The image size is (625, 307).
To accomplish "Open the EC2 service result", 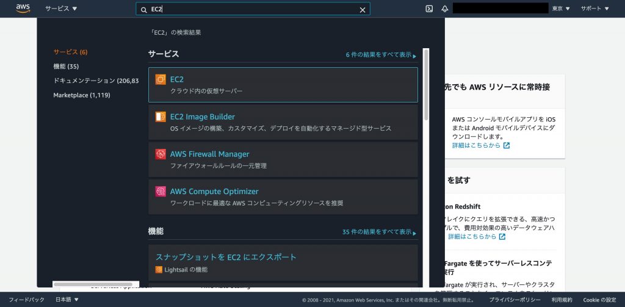I will coord(283,85).
